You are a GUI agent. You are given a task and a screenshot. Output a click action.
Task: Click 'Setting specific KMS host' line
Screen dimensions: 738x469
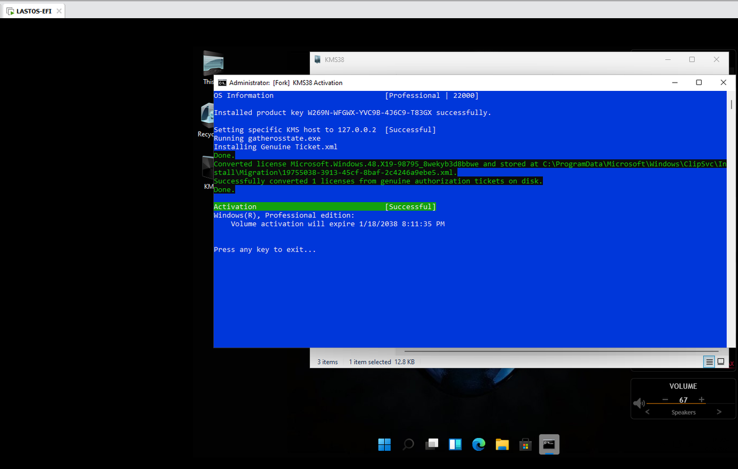(325, 130)
